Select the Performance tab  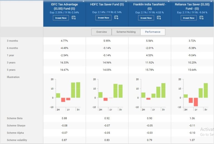click(x=153, y=32)
